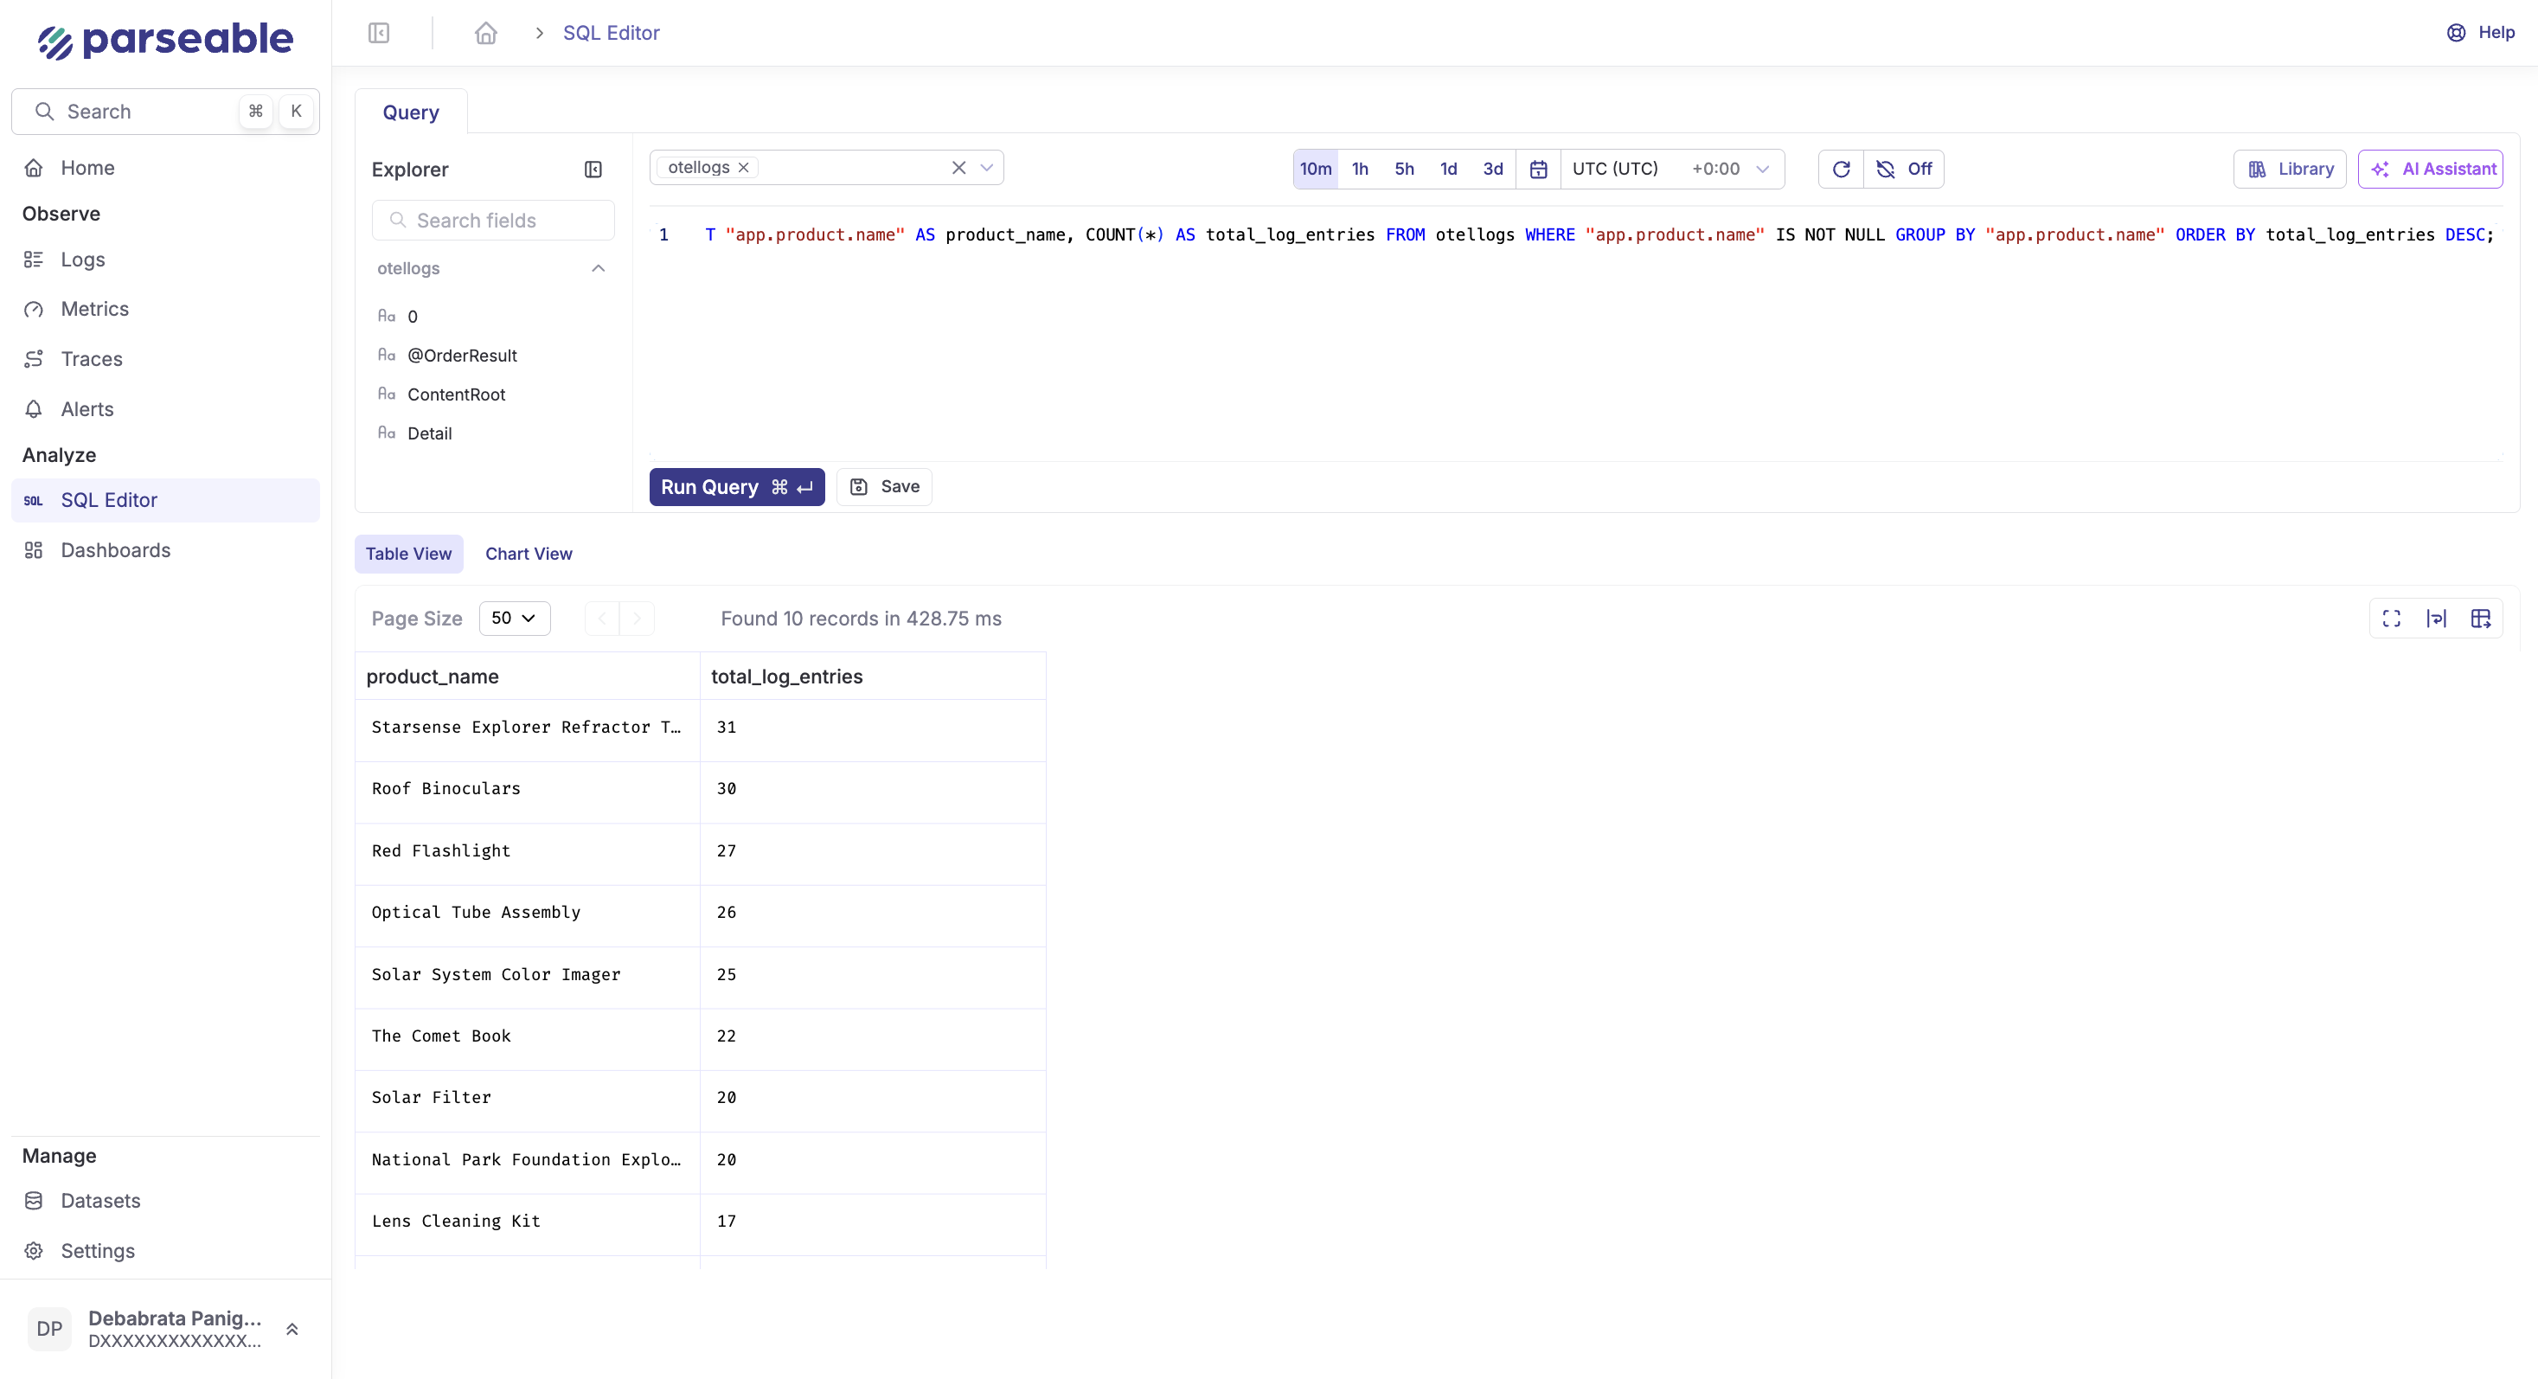2538x1379 pixels.
Task: Click The Comet Book cell
Action: pos(527,1037)
